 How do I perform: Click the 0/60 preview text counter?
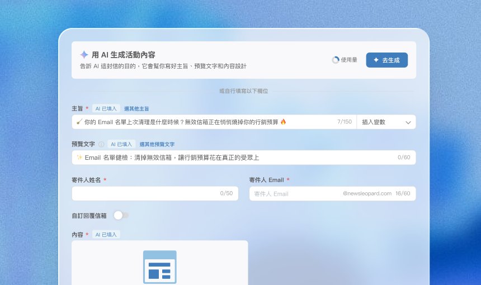[404, 157]
